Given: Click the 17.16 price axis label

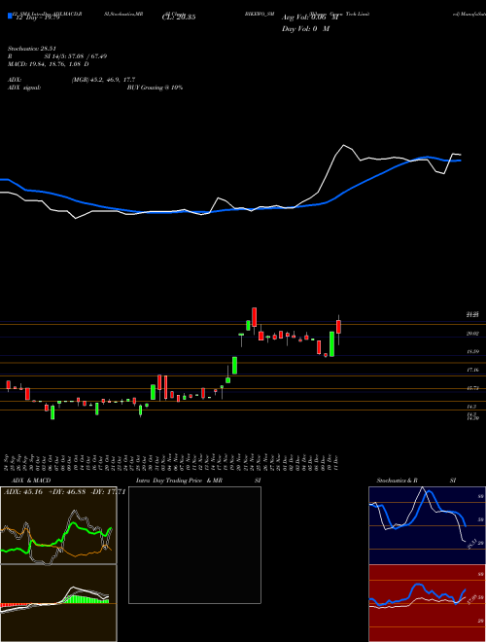Looking at the screenshot, I should coord(472,370).
